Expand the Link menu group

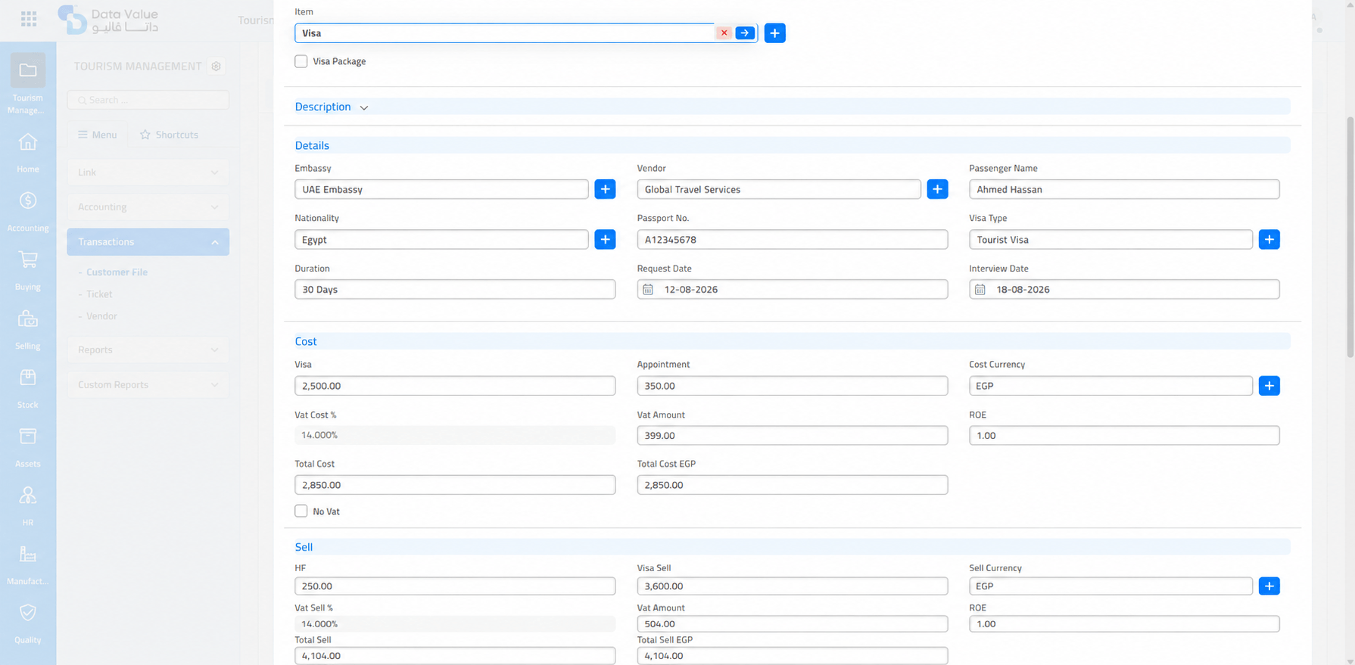pyautogui.click(x=148, y=172)
